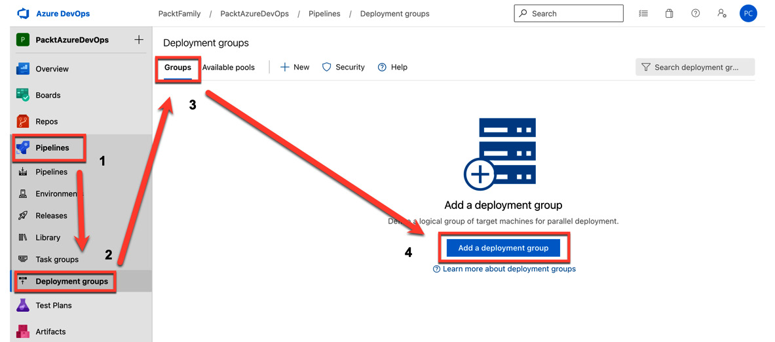
Task: Switch to the Available pools tab
Action: [x=229, y=67]
